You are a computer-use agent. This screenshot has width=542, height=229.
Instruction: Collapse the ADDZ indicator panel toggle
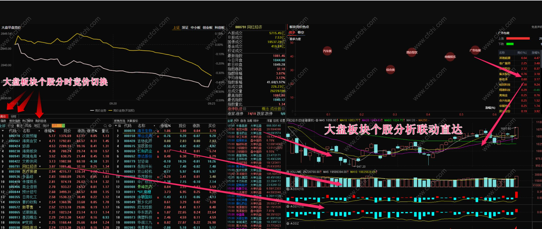(288, 223)
